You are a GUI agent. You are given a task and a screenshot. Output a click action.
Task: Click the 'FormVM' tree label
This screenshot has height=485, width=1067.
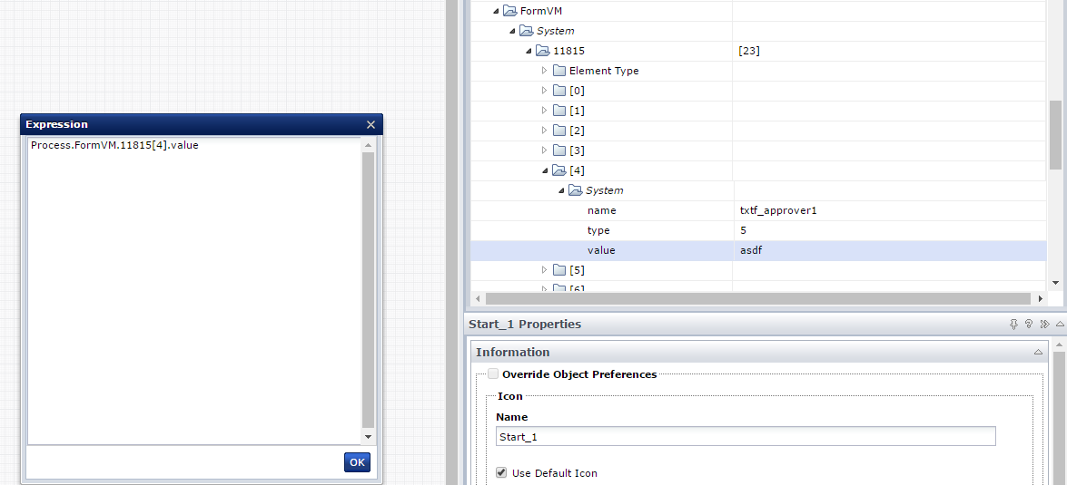pos(541,11)
